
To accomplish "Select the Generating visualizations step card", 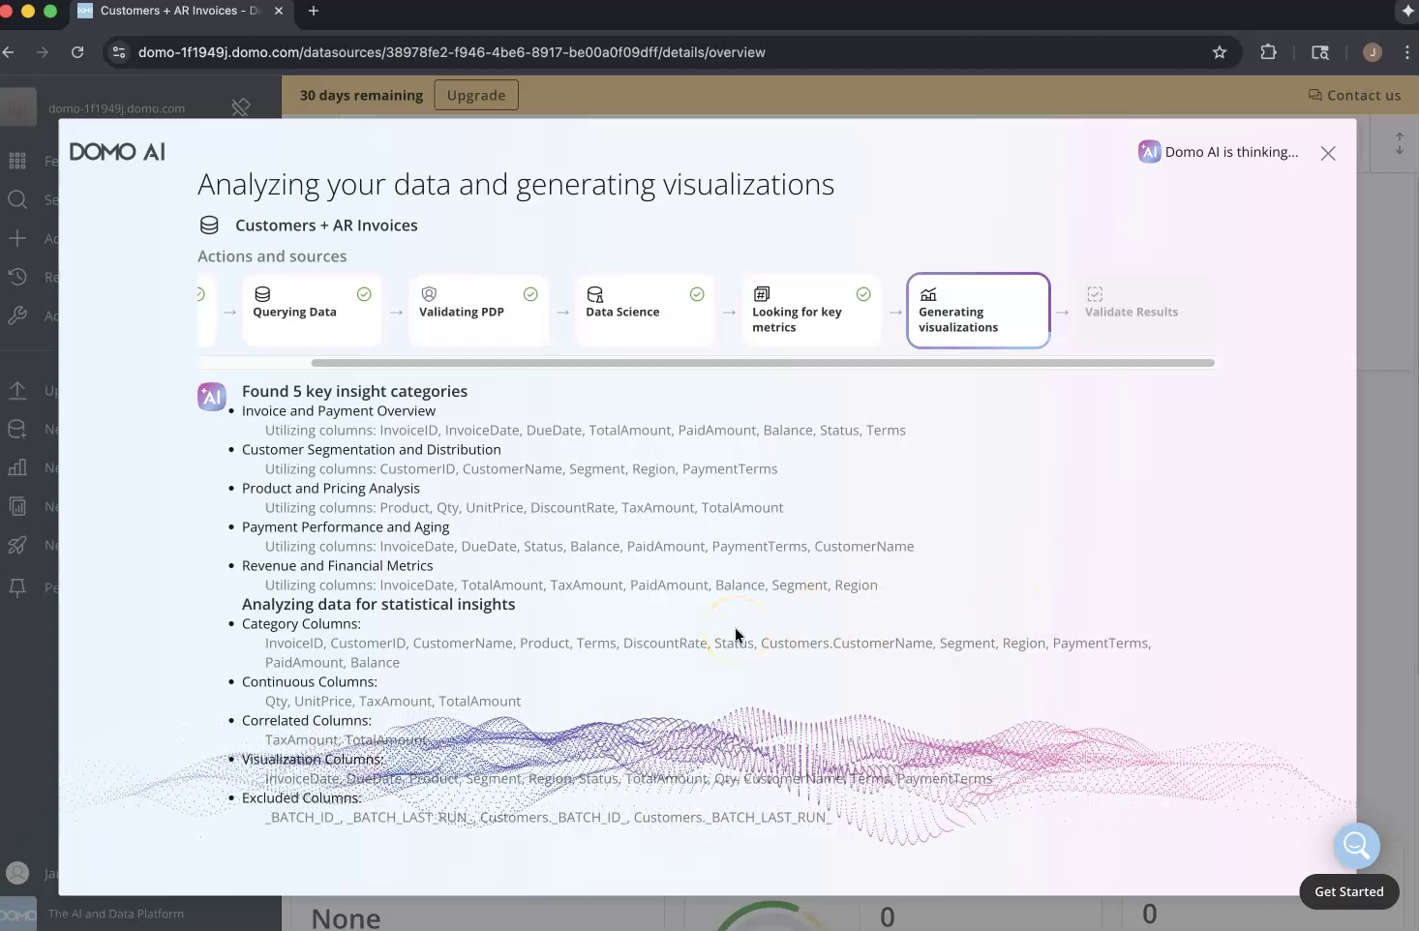I will click(978, 310).
